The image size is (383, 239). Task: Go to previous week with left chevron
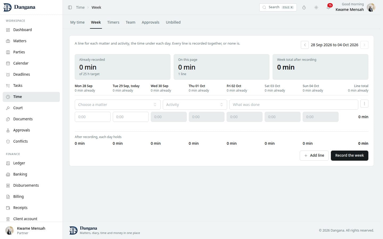click(305, 45)
